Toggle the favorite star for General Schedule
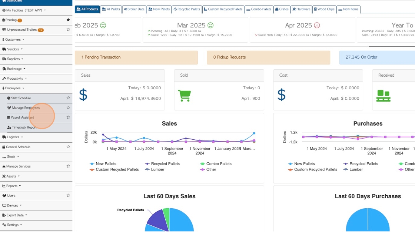This screenshot has height=232, width=415. [68, 147]
